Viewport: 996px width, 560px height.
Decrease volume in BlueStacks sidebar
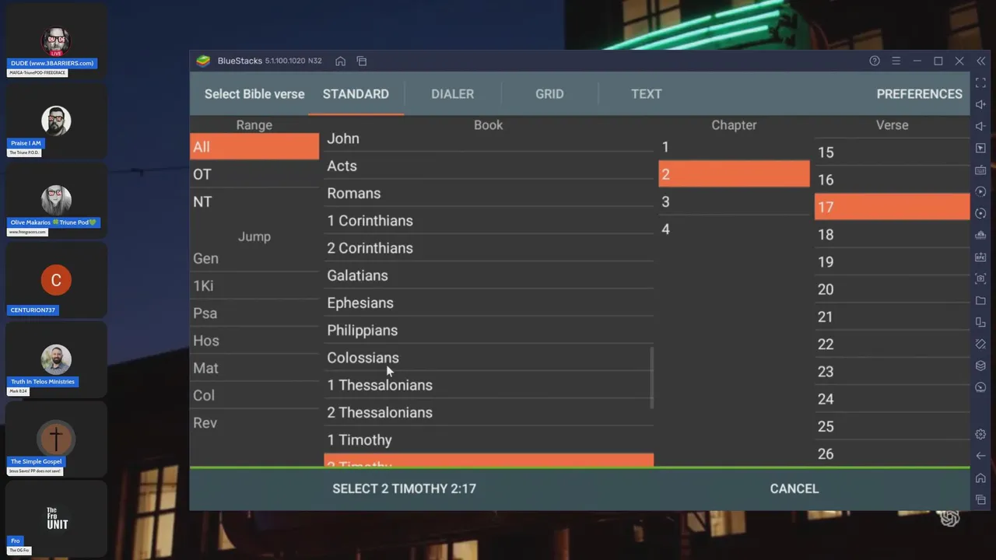pos(980,126)
